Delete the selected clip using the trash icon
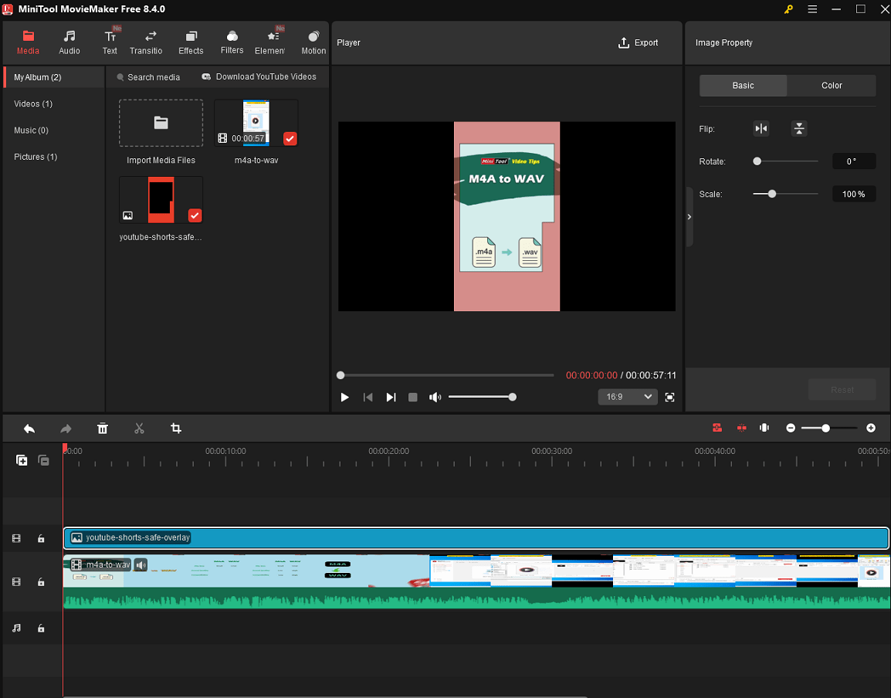This screenshot has width=891, height=698. 103,428
